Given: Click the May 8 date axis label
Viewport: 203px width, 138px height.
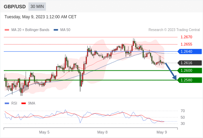Looking at the screenshot, I should click(103, 132).
